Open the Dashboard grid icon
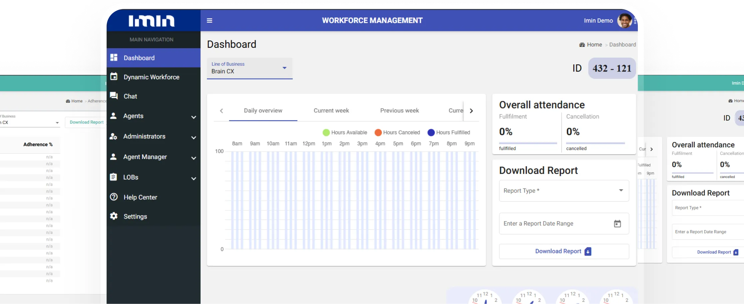 [x=114, y=58]
